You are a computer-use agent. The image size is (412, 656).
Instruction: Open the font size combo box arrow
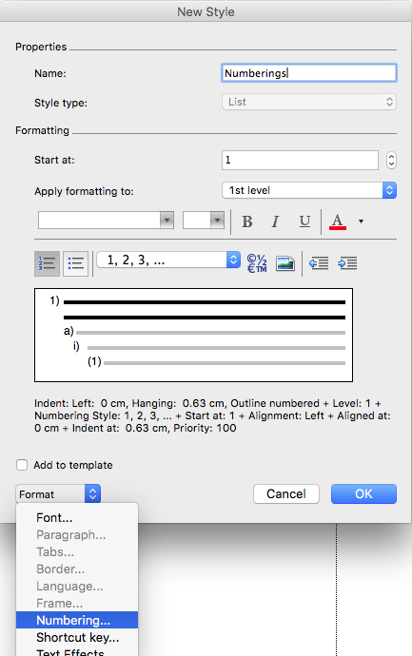[x=217, y=220]
